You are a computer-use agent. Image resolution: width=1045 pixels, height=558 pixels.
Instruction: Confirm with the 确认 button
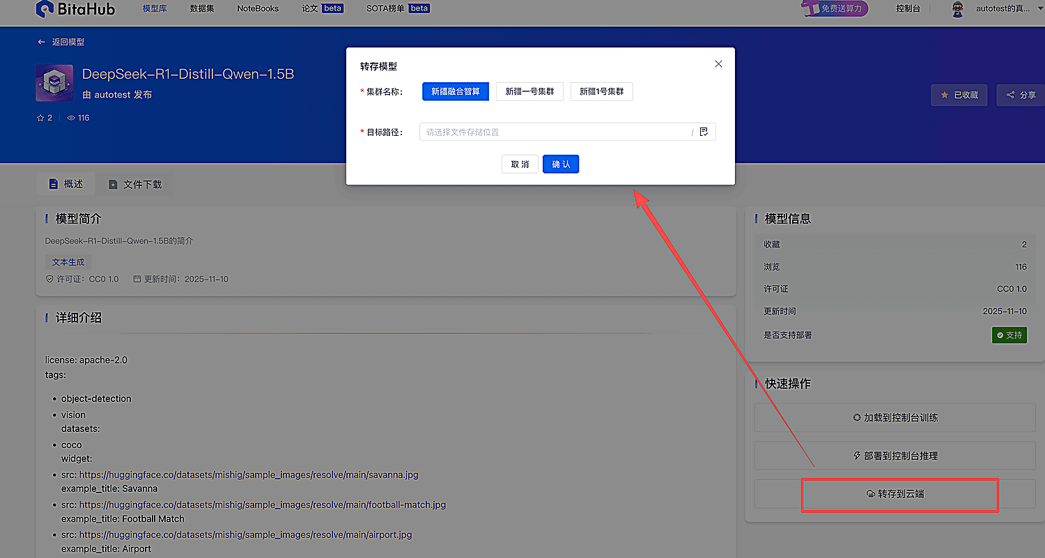[x=561, y=164]
